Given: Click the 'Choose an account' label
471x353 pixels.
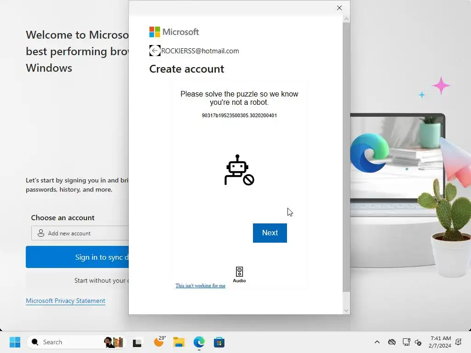Looking at the screenshot, I should click(63, 217).
